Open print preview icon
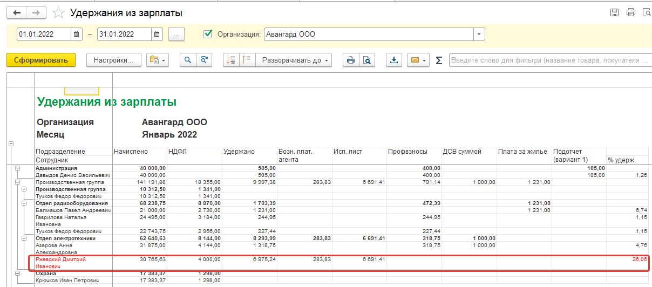 (366, 60)
